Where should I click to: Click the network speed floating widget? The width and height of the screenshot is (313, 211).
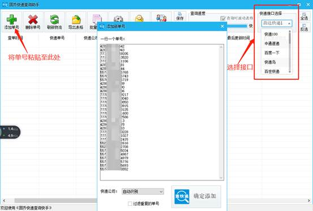pyautogui.click(x=10, y=132)
